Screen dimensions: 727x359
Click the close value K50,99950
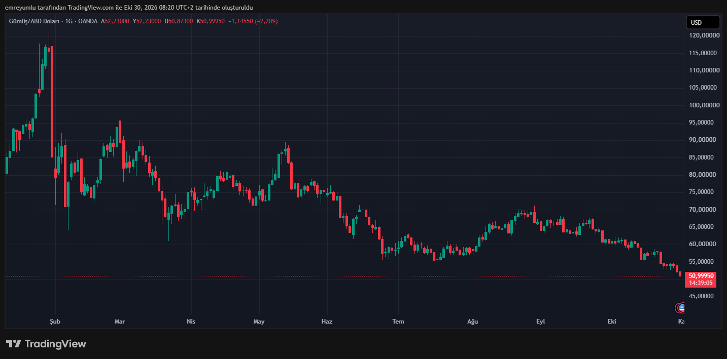(x=211, y=21)
